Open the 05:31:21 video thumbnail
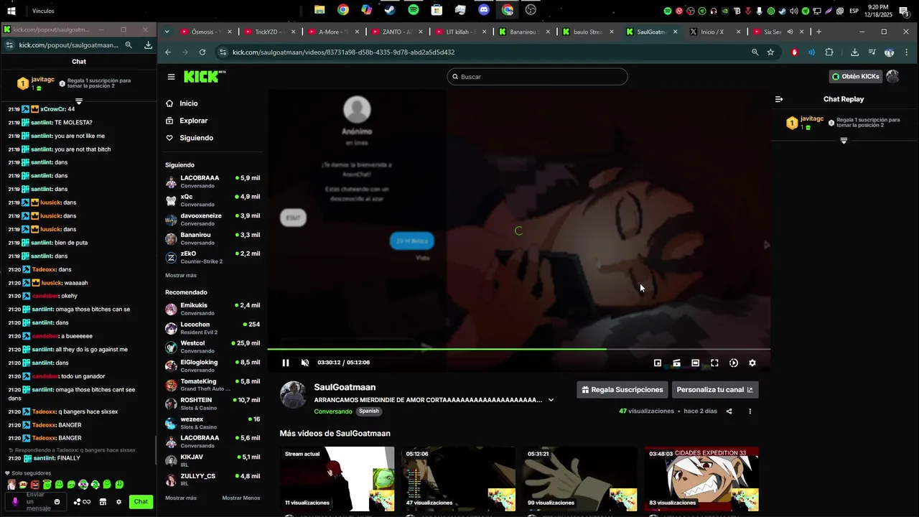The height and width of the screenshot is (517, 919). click(x=580, y=478)
